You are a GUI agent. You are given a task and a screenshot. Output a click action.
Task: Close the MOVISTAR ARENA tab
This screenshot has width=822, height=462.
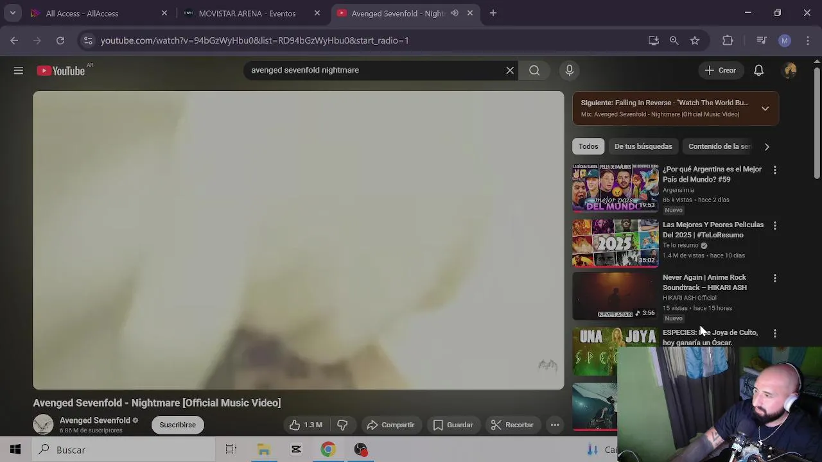click(x=317, y=13)
